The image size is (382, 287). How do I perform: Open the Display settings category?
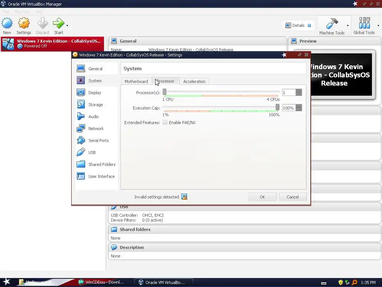click(x=97, y=93)
